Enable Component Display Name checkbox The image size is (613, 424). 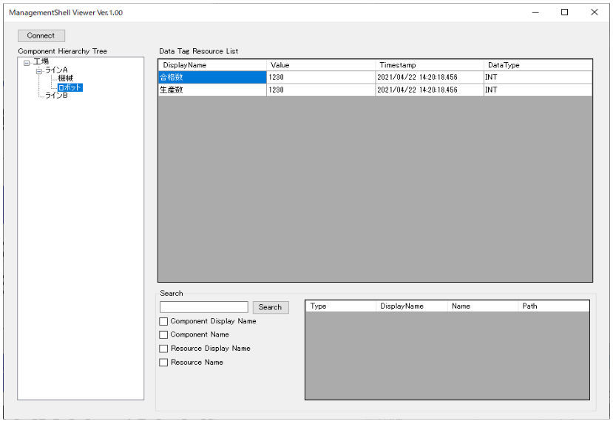tap(163, 322)
